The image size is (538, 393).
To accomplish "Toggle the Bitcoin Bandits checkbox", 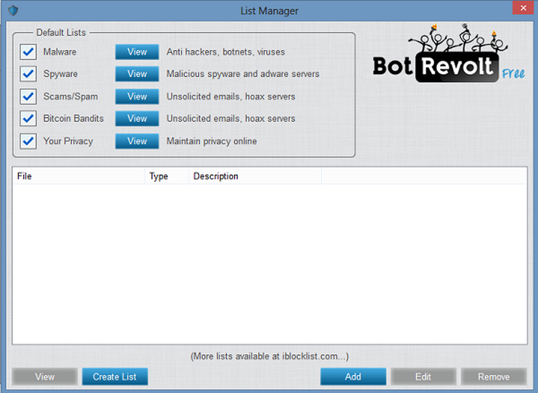I will click(27, 119).
